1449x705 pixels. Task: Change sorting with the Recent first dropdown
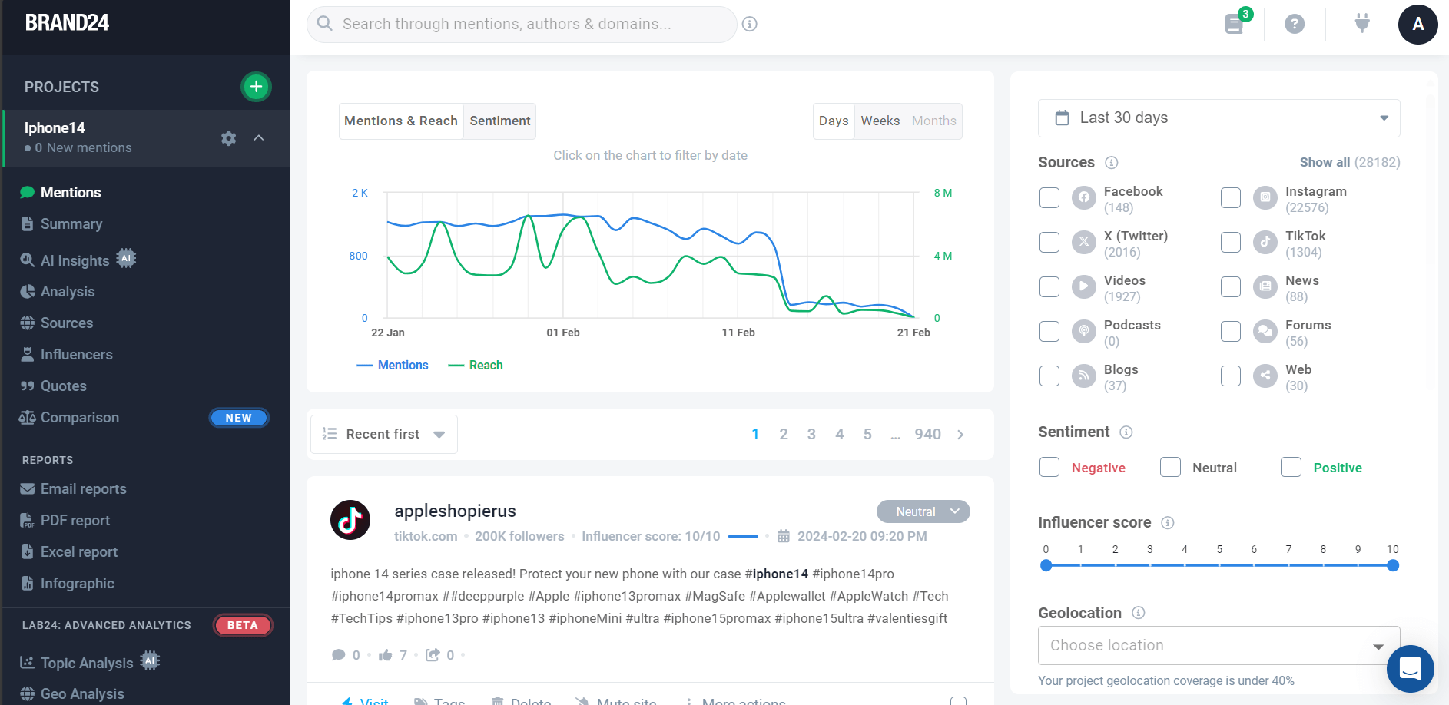pyautogui.click(x=383, y=434)
